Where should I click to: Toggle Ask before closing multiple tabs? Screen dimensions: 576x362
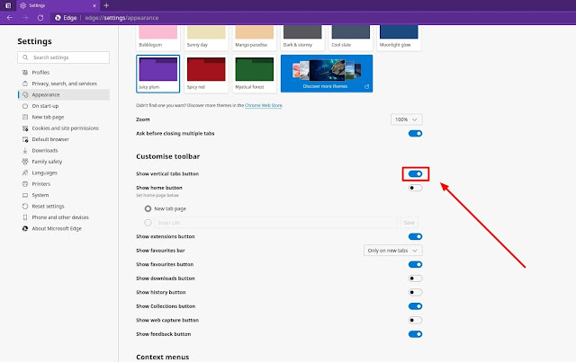[415, 134]
